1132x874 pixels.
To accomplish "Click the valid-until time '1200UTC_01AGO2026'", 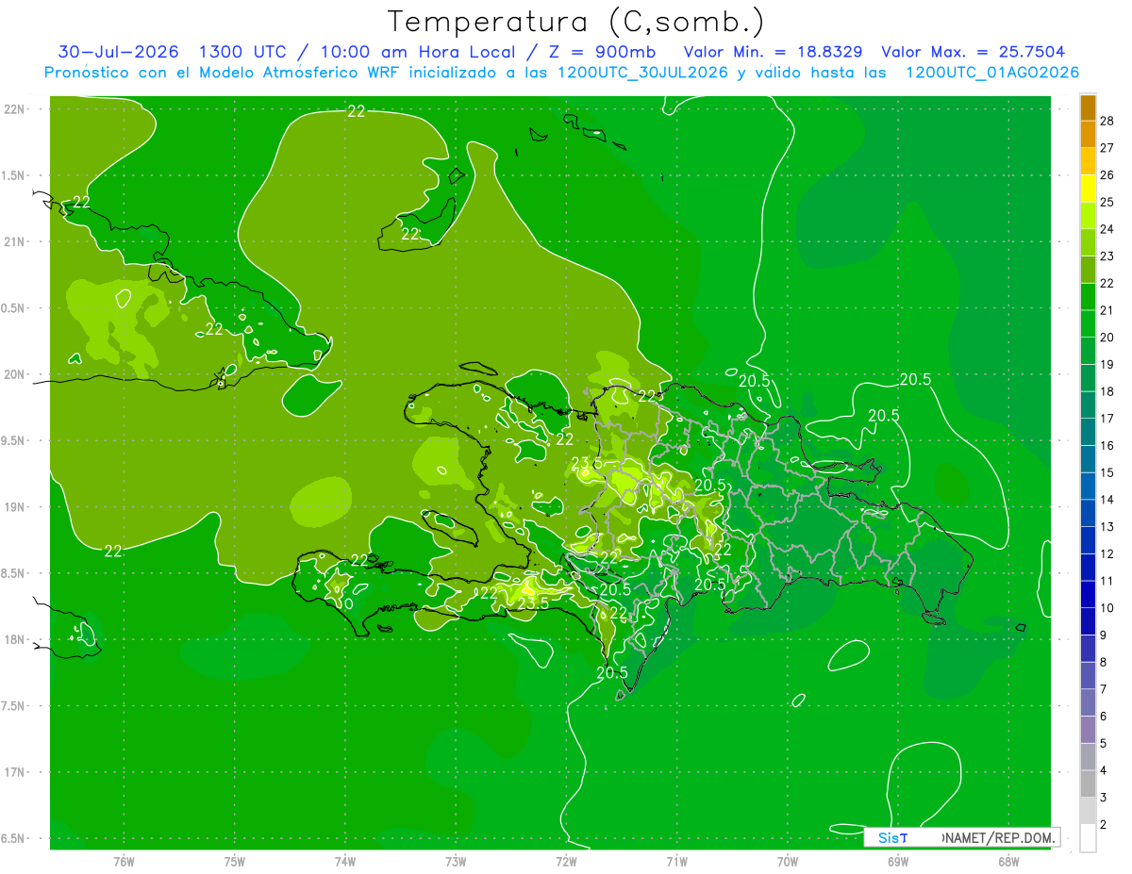I will 992,73.
